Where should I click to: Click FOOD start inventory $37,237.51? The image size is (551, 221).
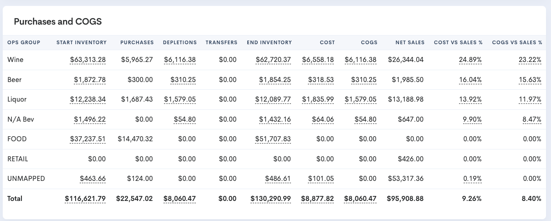point(88,139)
